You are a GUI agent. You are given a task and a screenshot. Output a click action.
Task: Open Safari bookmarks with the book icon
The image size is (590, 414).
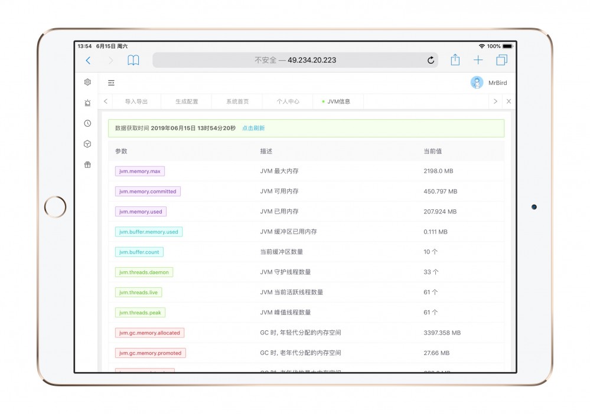coord(133,60)
